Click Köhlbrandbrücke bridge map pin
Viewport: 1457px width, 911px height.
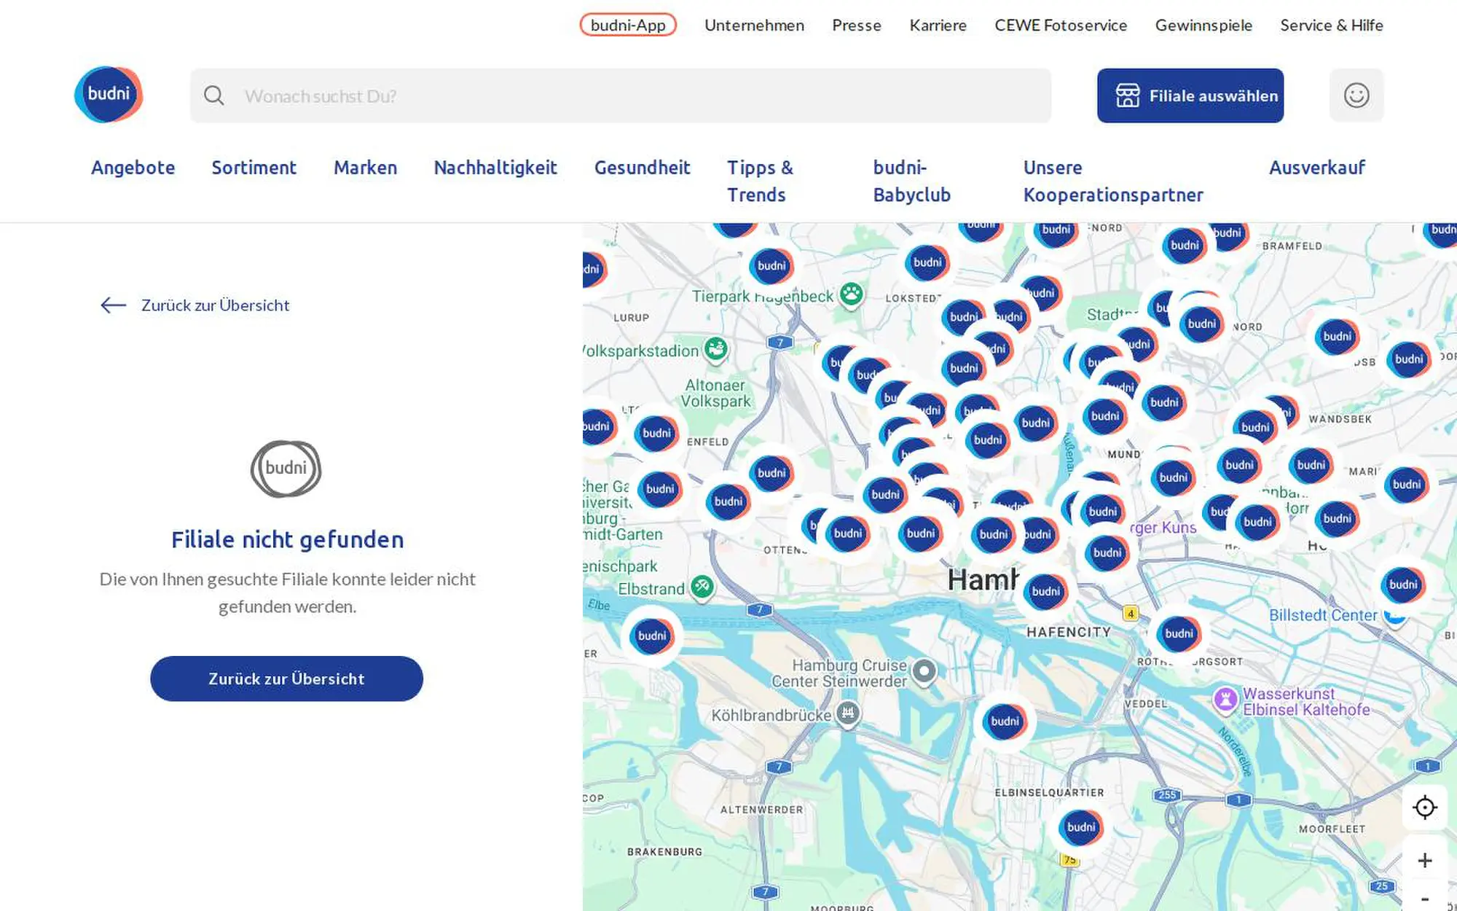click(847, 713)
